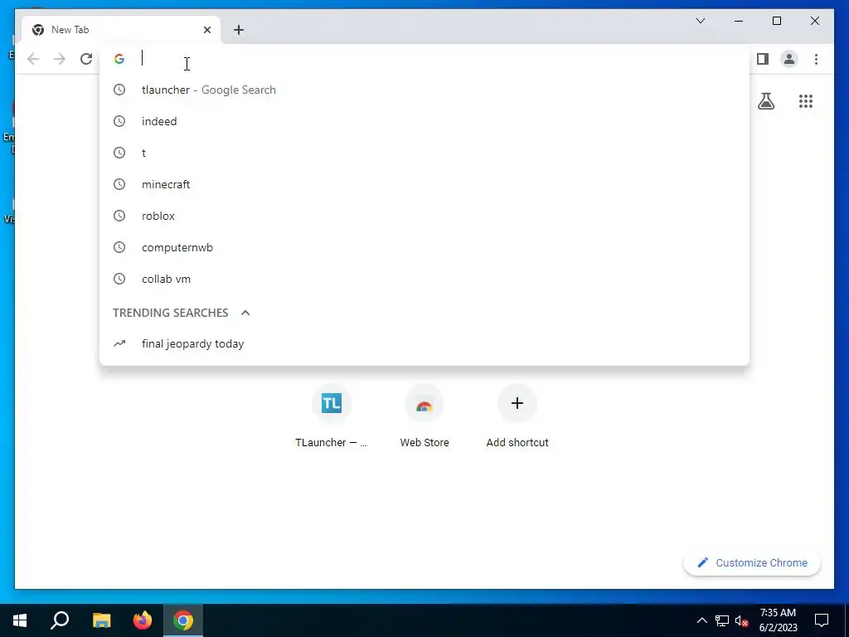Click Chrome taskbar icon
This screenshot has height=637, width=849.
coord(183,620)
